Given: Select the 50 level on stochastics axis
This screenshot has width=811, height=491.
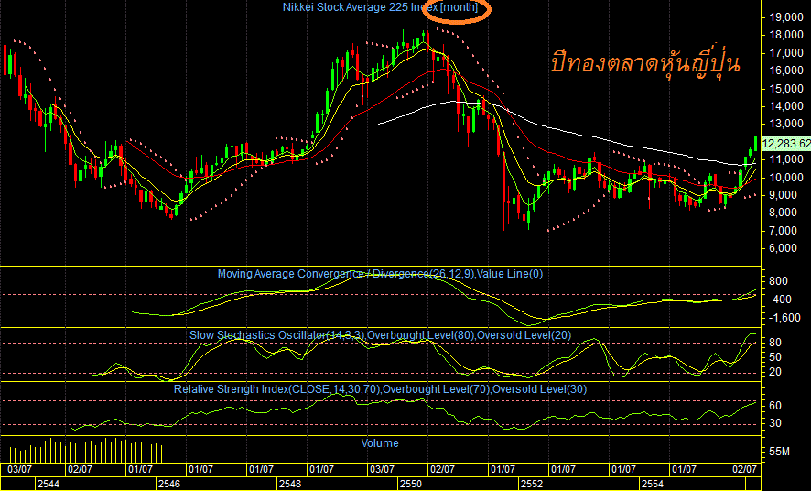Looking at the screenshot, I should [775, 357].
